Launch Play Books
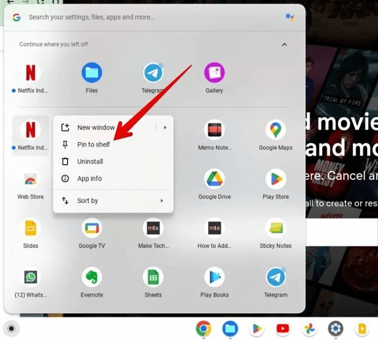Image resolution: width=378 pixels, height=340 pixels. [215, 283]
